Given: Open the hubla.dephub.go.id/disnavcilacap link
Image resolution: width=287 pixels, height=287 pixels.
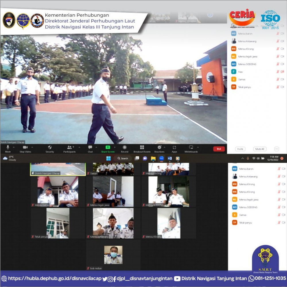Looking at the screenshot, I should [55, 278].
